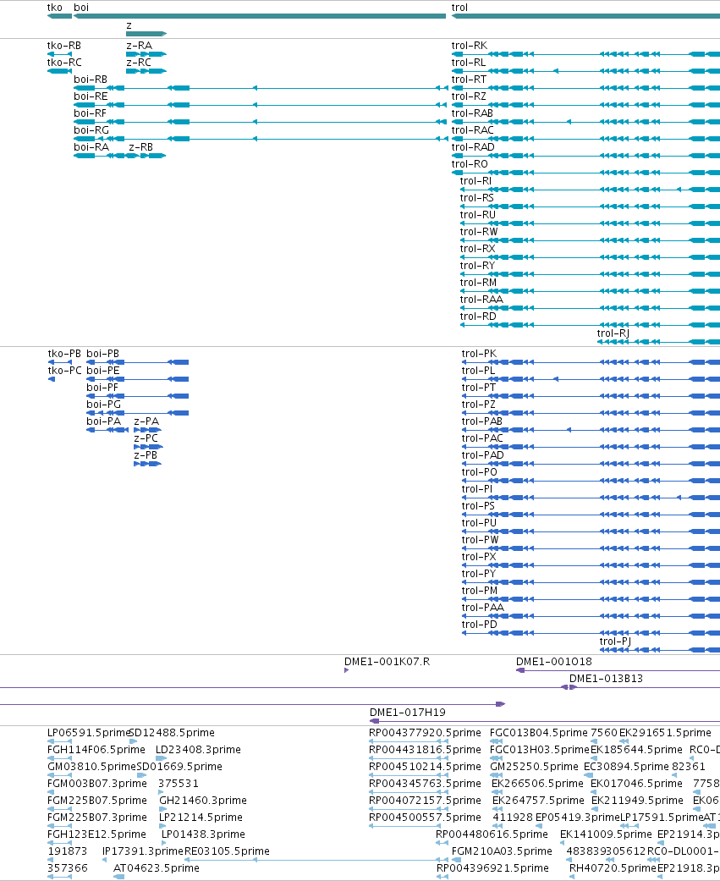Select transcript trol-RK
Viewport: 720px width, 881px height.
(469, 46)
